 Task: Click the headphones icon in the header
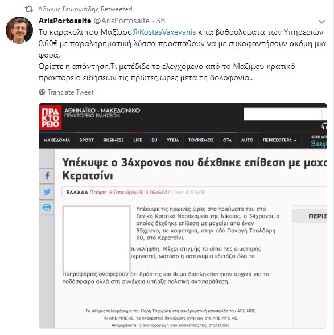coord(324,126)
